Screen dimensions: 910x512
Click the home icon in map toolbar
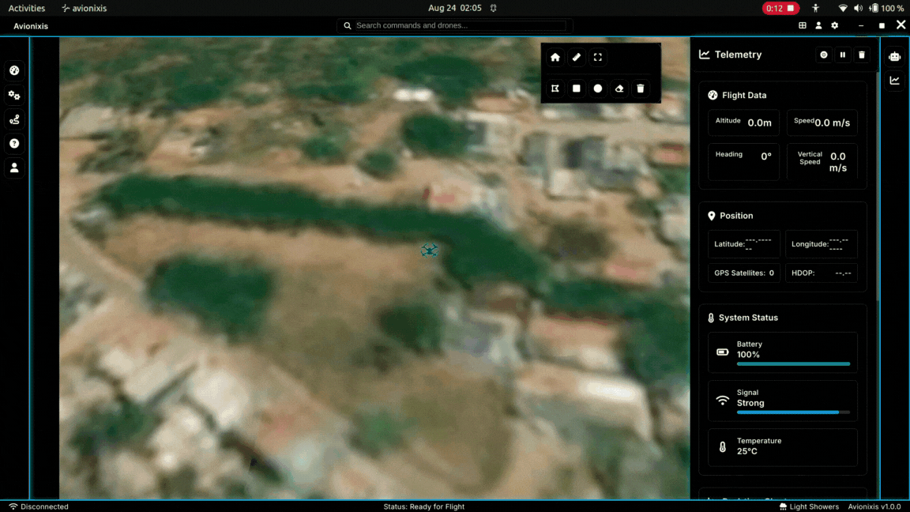555,57
